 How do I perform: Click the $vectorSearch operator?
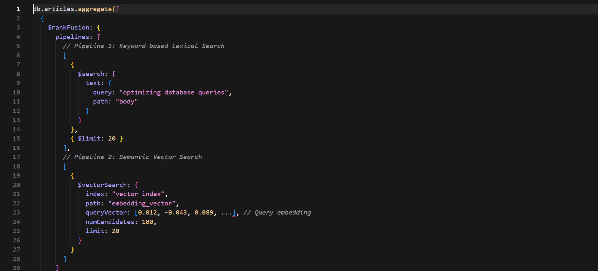coord(102,185)
